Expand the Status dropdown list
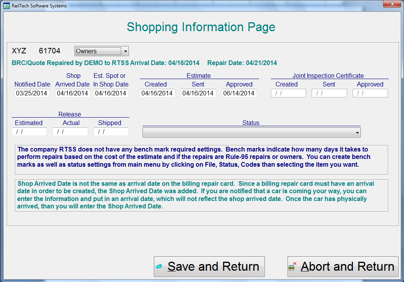The height and width of the screenshot is (282, 404). tap(251, 133)
